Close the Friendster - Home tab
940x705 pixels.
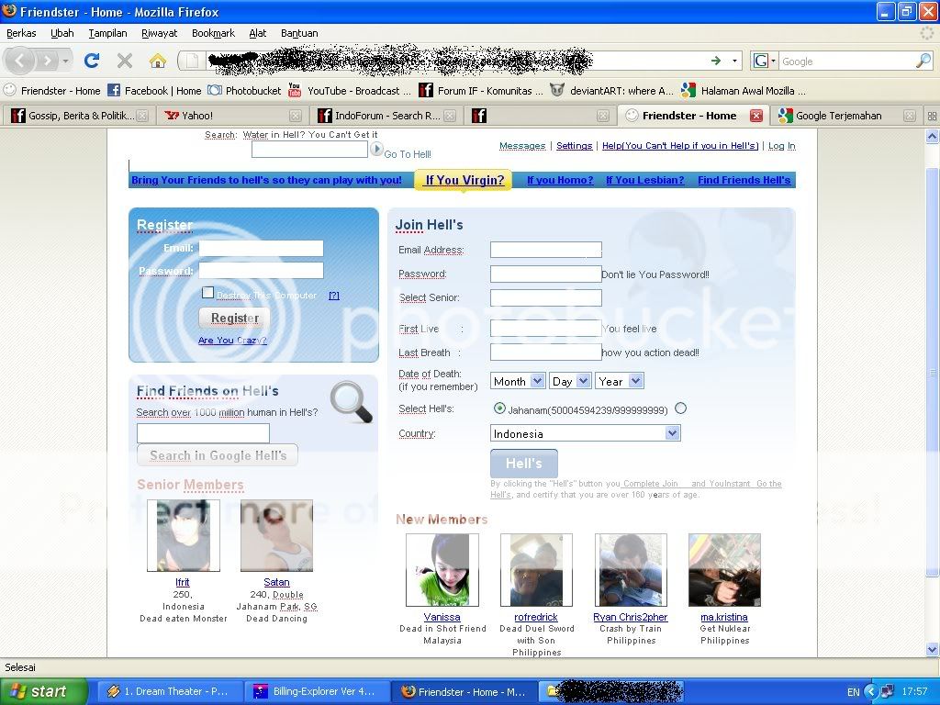tap(756, 116)
